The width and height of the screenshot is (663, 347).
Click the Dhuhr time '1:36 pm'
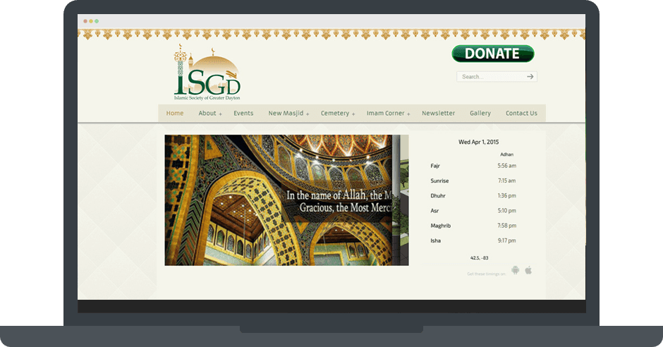coord(506,195)
